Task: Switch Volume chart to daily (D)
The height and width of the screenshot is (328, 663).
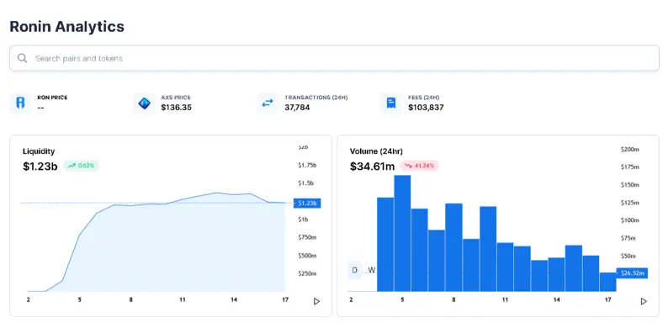Action: click(x=355, y=270)
